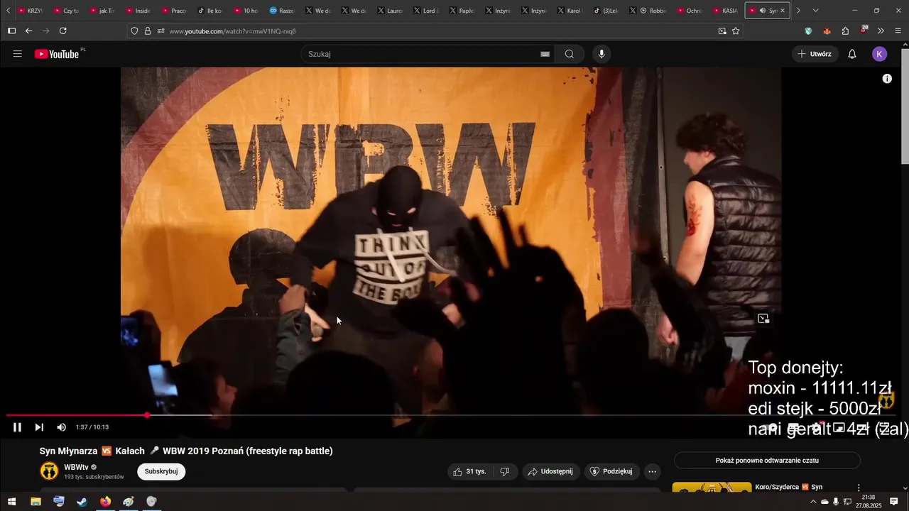Screen dimensions: 909x511
Task: Close the active Syn tab
Action: click(x=783, y=11)
